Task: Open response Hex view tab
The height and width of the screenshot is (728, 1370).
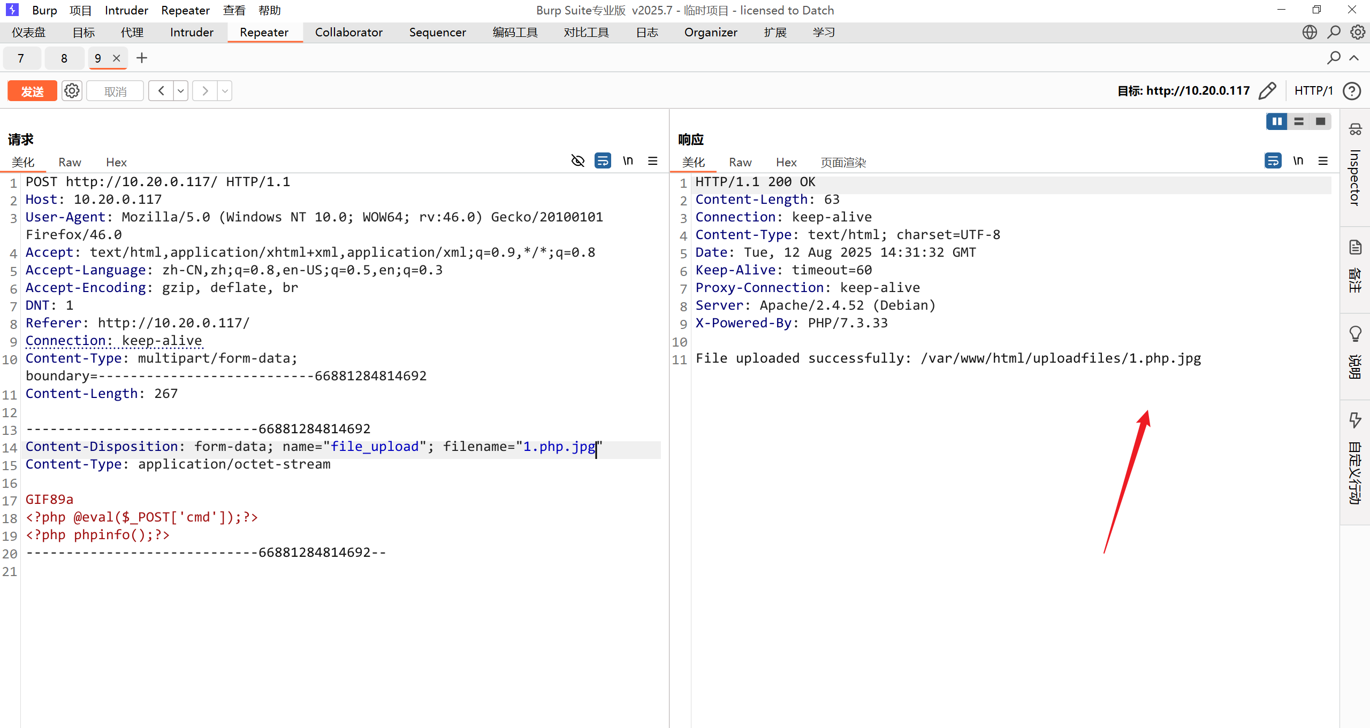Action: point(786,162)
